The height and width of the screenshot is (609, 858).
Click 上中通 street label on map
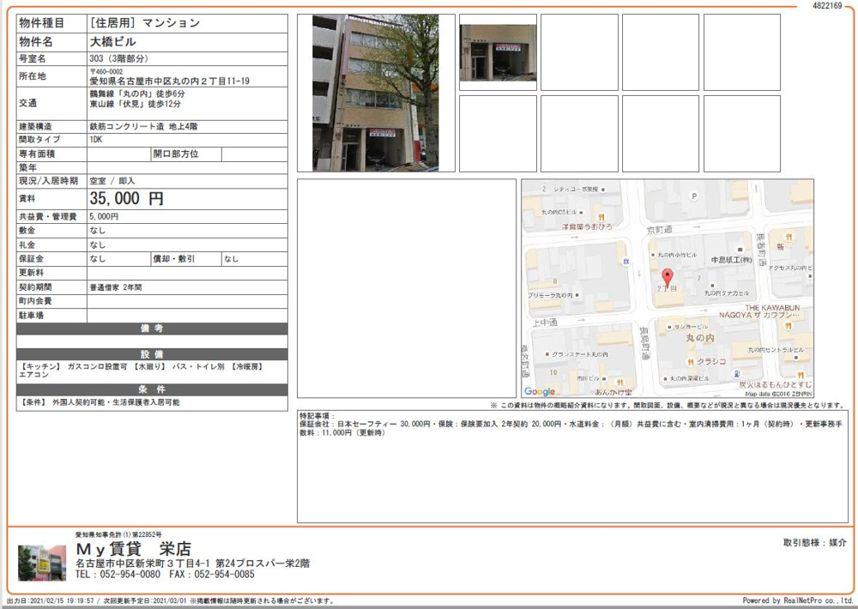pos(545,323)
